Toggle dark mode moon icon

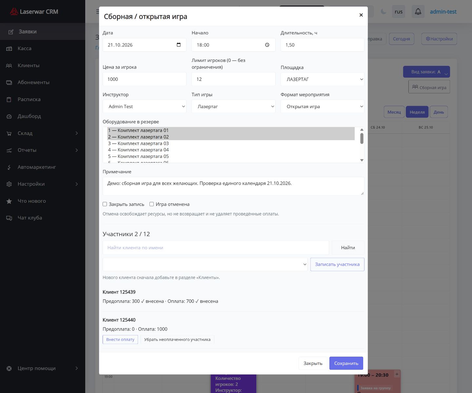383,12
